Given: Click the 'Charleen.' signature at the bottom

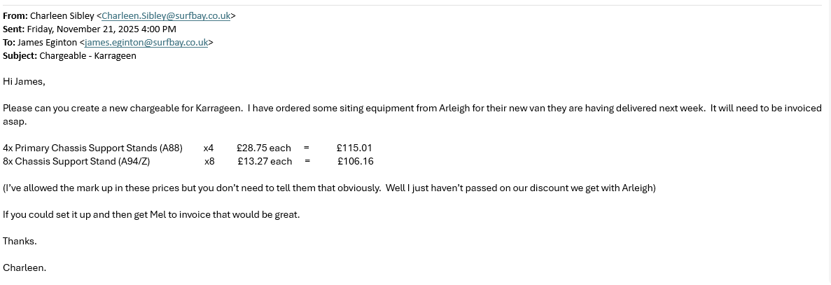Looking at the screenshot, I should pos(25,267).
